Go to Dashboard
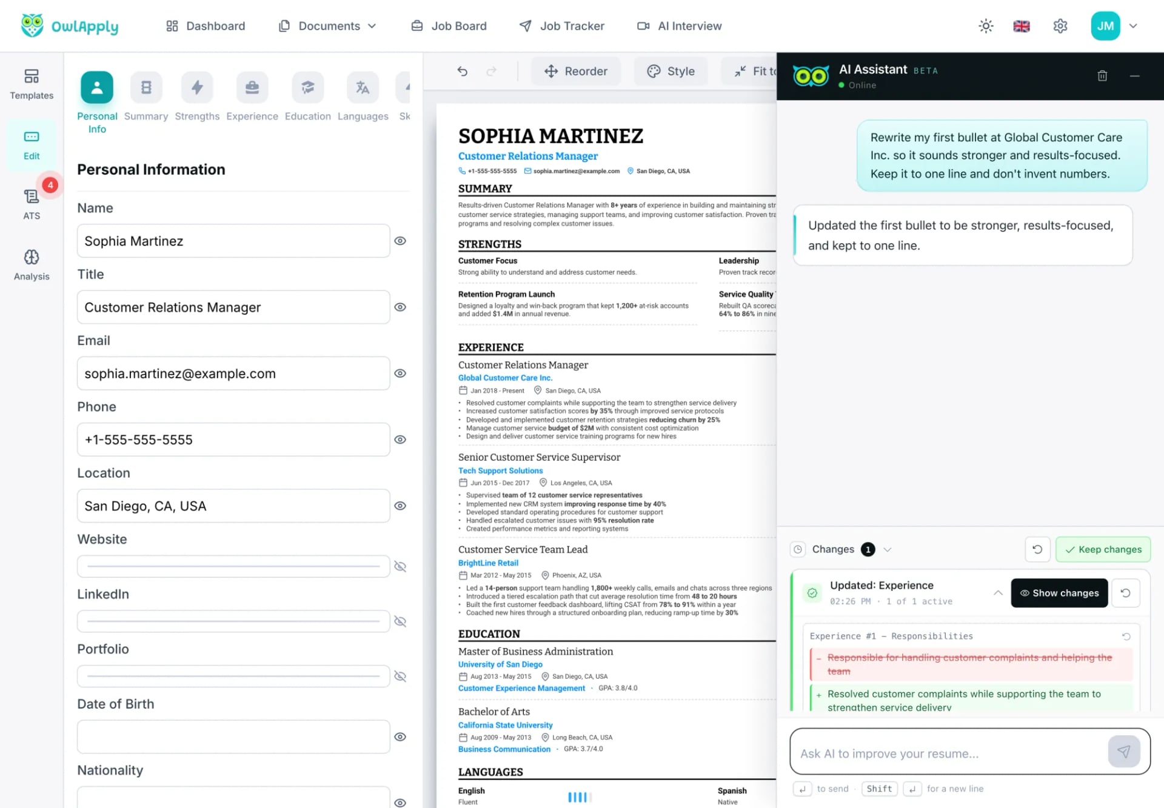The width and height of the screenshot is (1164, 808). point(206,26)
